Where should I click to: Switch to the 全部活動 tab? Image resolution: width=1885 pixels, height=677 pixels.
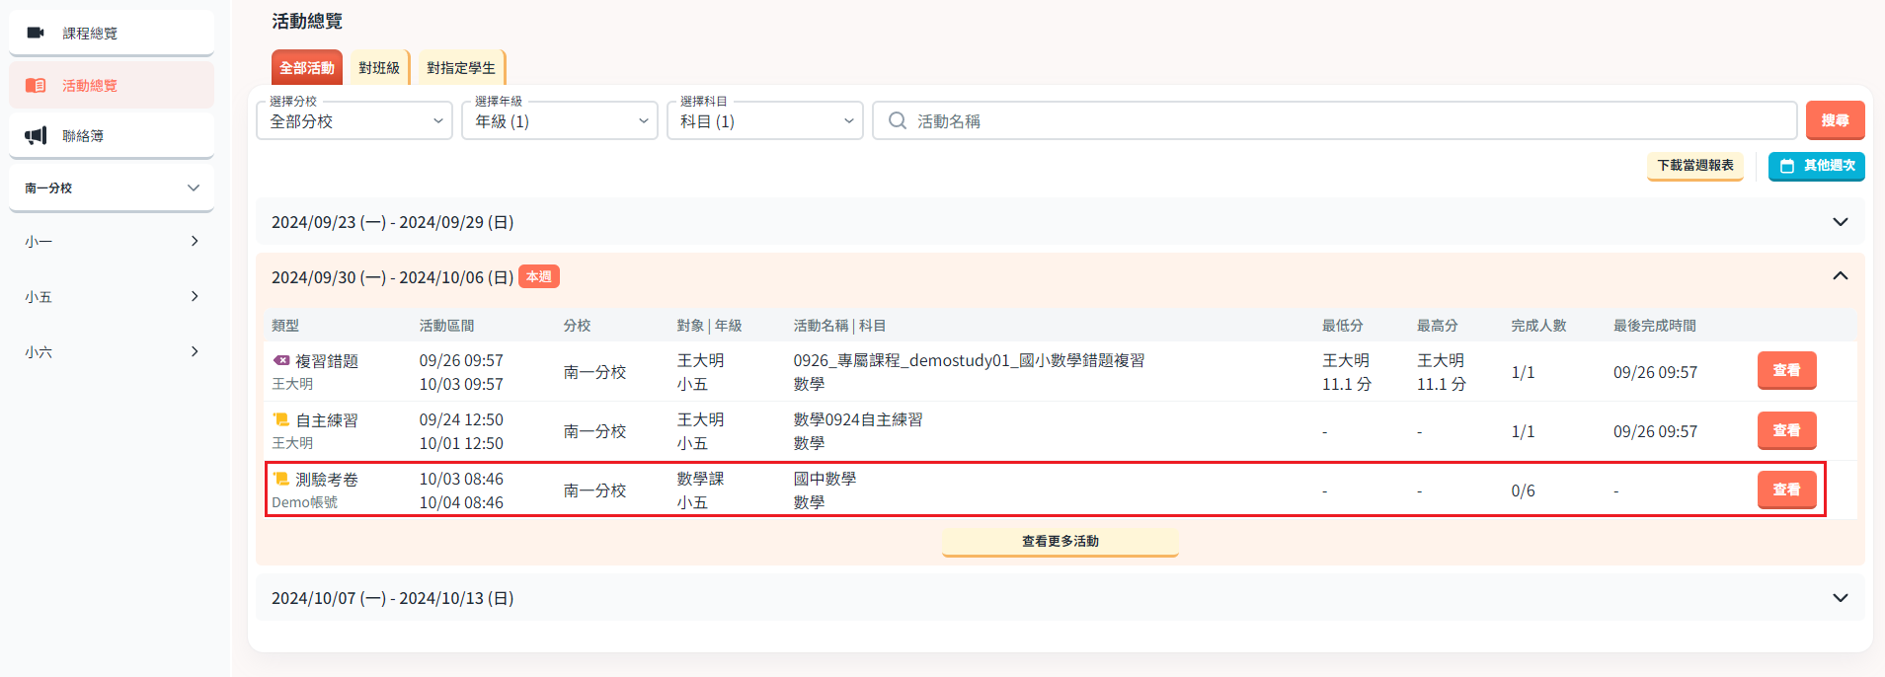click(x=307, y=67)
